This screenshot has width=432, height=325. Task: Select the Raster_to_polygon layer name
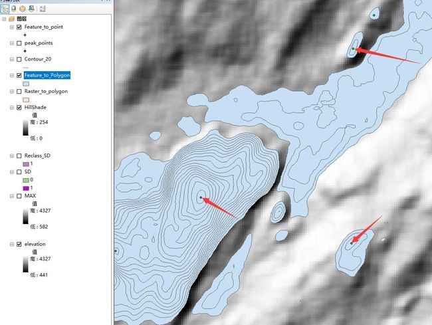[46, 91]
